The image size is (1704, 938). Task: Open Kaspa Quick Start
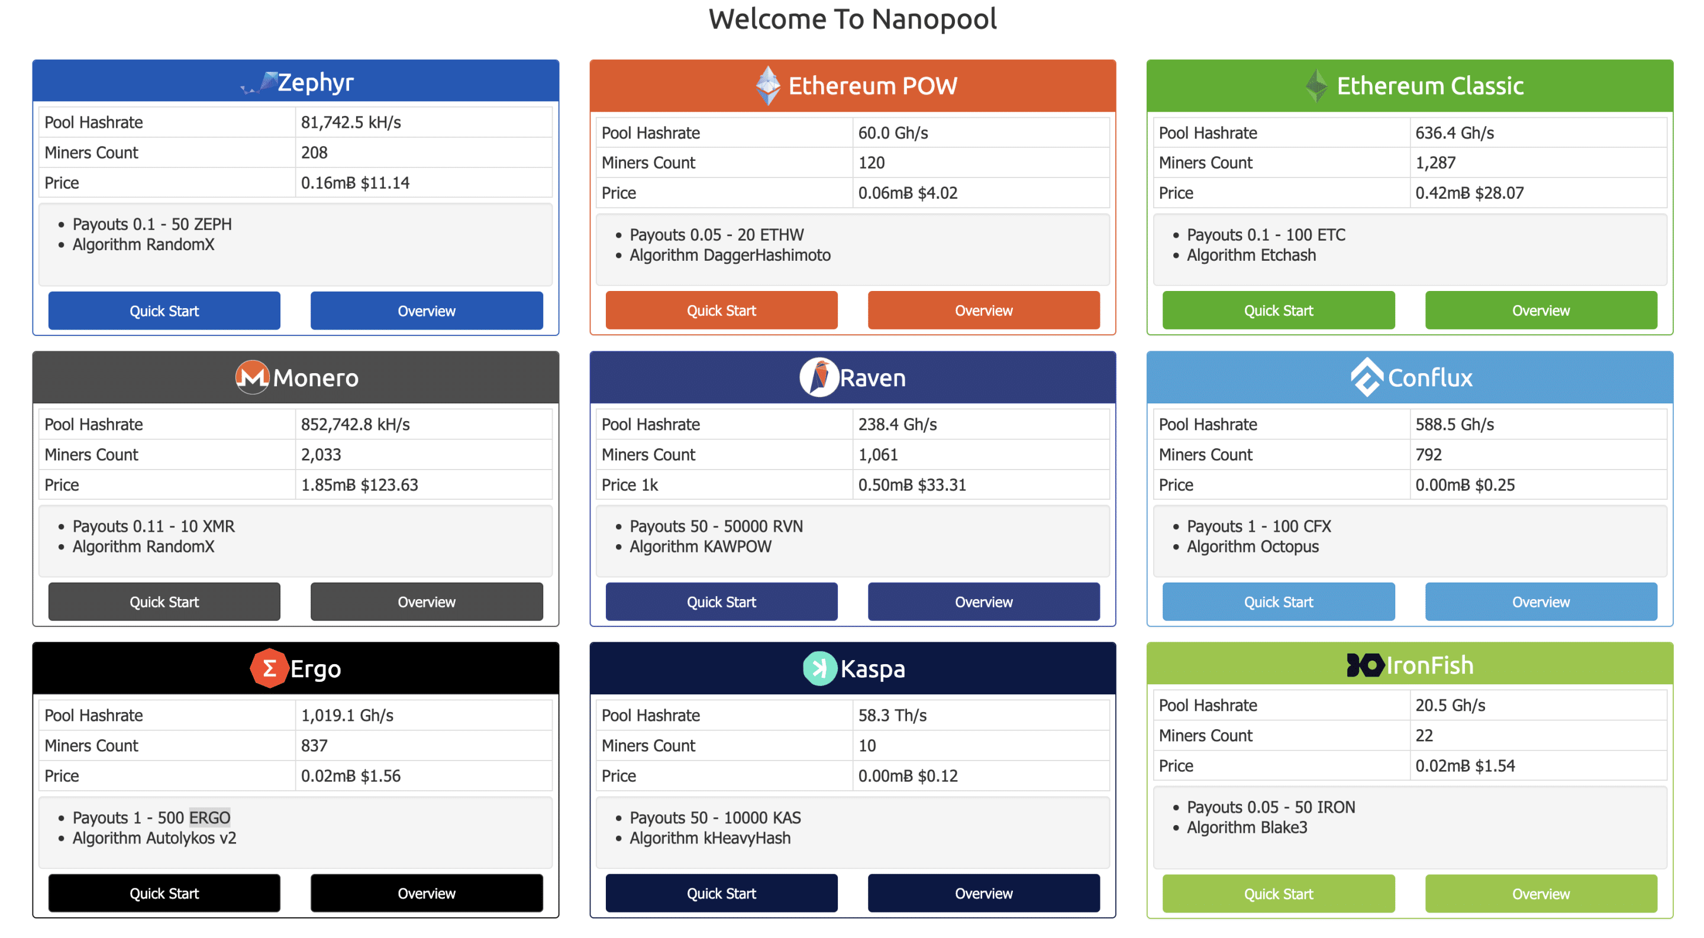(722, 893)
